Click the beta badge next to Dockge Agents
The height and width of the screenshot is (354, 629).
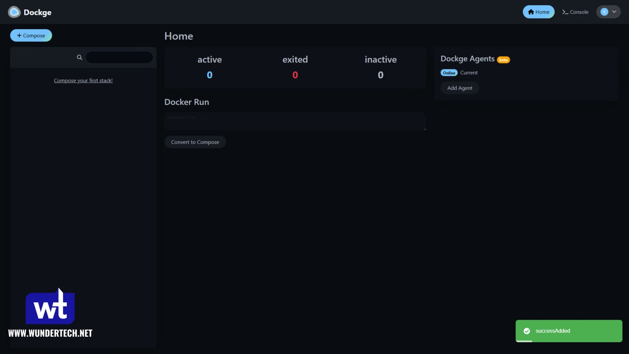[x=504, y=59]
